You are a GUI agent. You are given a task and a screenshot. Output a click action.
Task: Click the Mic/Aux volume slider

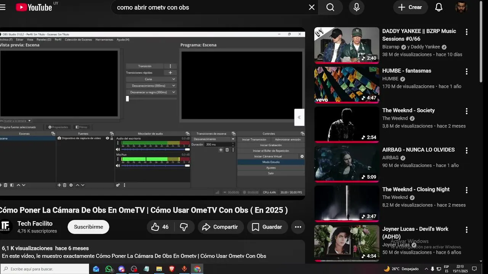(x=155, y=166)
